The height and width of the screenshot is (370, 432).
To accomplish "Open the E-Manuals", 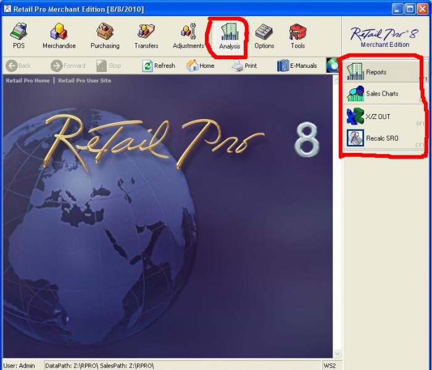I will (x=297, y=66).
